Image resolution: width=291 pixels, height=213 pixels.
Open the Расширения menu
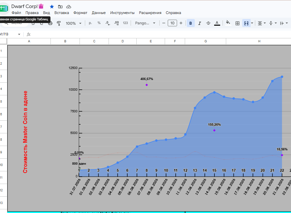click(150, 13)
